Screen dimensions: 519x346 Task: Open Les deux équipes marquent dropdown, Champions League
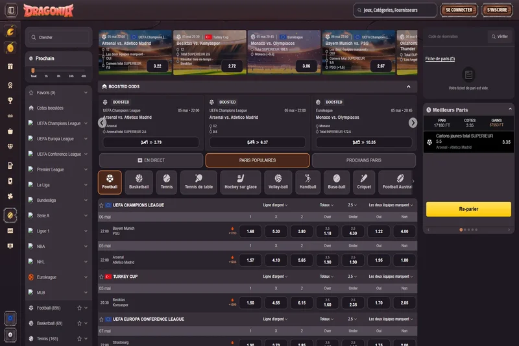(391, 205)
